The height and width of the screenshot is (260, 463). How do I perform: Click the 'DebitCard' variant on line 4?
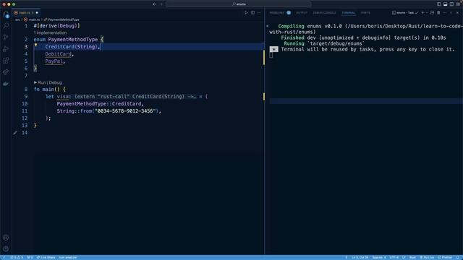(58, 54)
